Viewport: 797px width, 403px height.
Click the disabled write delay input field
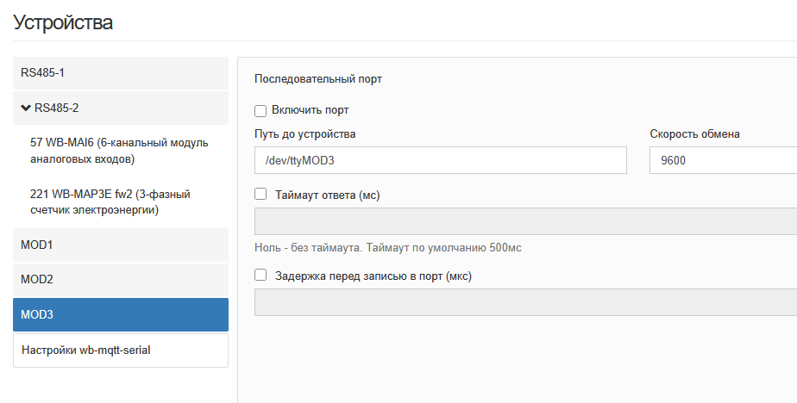pos(525,302)
